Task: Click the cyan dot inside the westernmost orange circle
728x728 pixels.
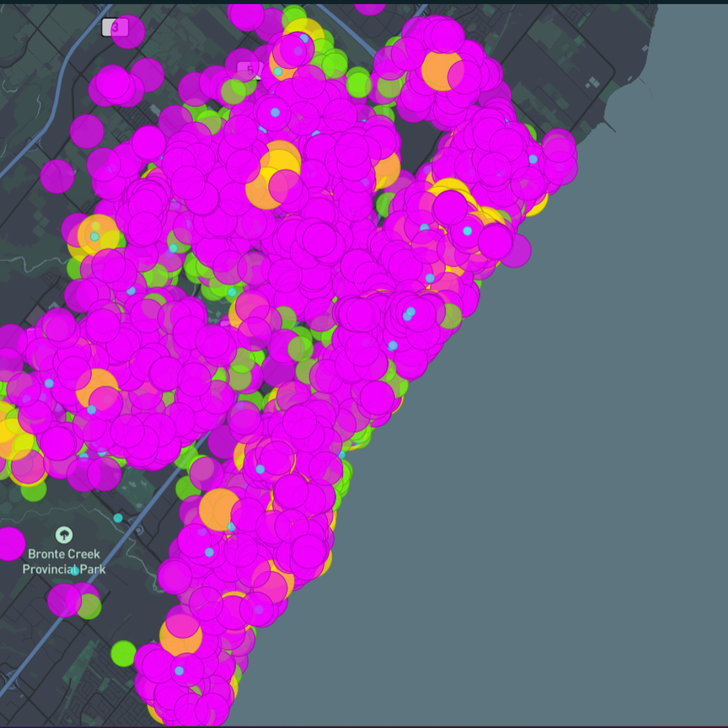Action: point(95,237)
